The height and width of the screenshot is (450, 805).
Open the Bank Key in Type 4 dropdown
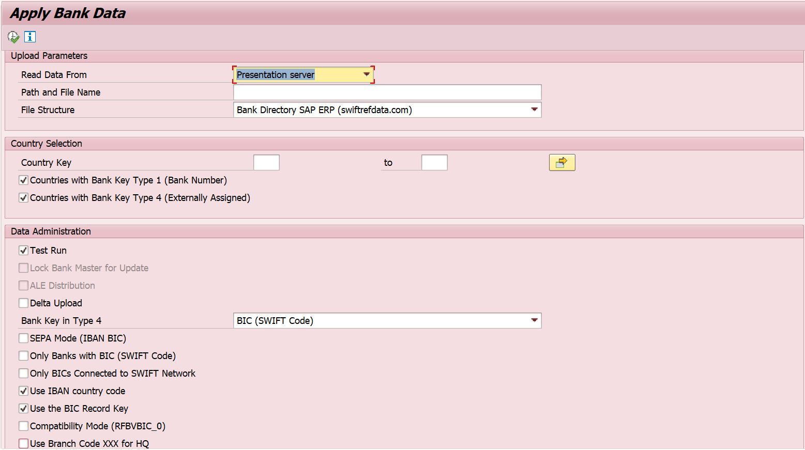tap(534, 320)
